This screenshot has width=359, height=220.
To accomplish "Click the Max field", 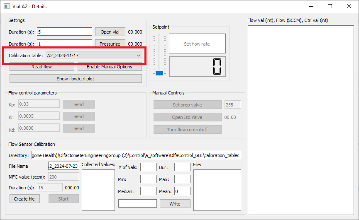I will click(183, 179).
